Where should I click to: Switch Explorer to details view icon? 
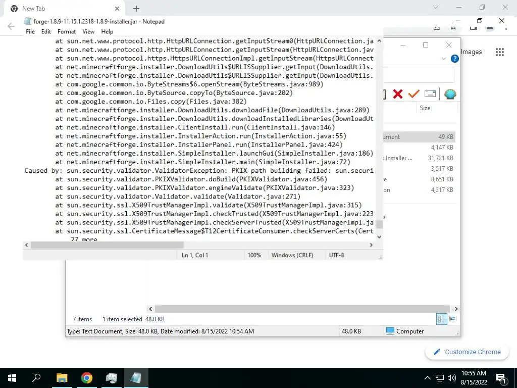coord(442,319)
